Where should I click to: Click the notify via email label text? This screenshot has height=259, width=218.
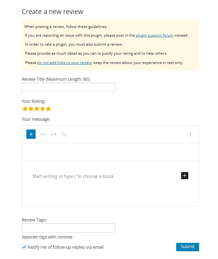tap(66, 248)
